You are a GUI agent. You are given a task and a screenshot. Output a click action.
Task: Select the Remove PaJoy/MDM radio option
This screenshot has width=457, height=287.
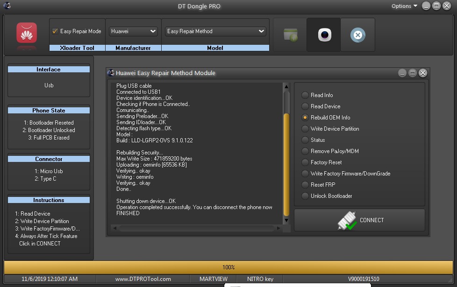pyautogui.click(x=305, y=151)
